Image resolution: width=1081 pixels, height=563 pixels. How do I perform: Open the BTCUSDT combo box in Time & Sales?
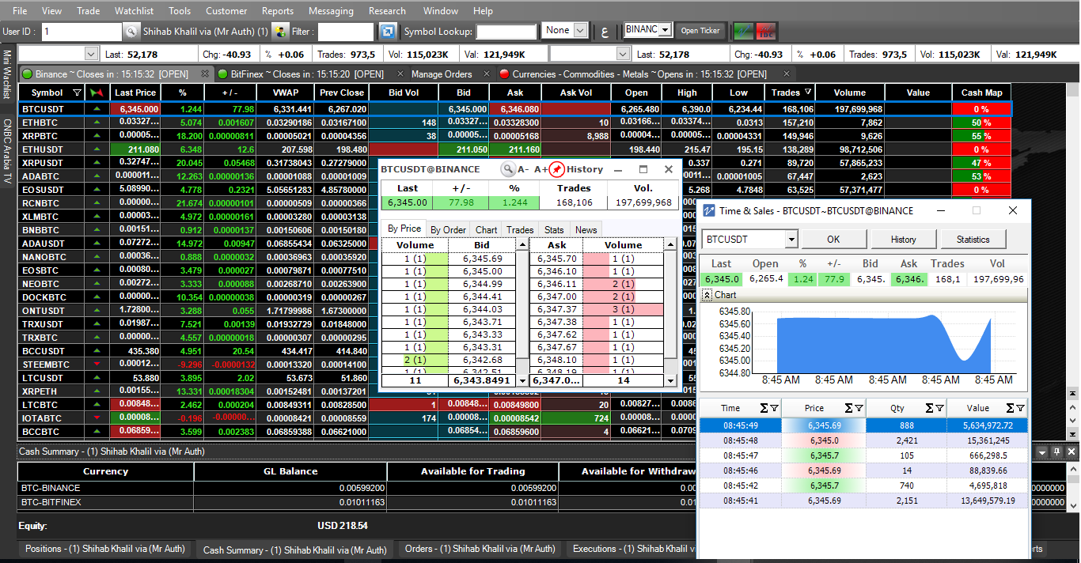coord(791,240)
